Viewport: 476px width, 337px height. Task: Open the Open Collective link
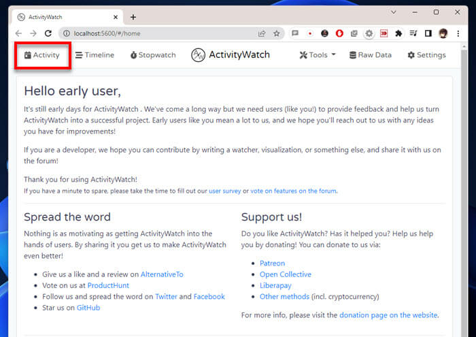point(286,274)
